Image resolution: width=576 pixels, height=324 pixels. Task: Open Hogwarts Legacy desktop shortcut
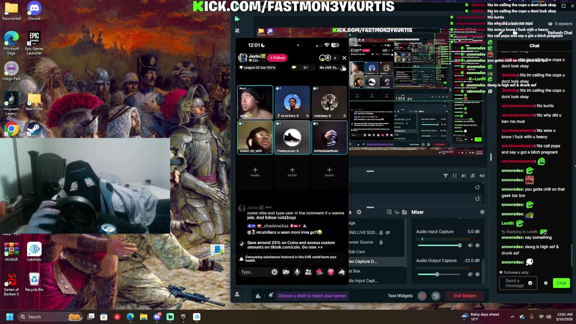pyautogui.click(x=11, y=104)
